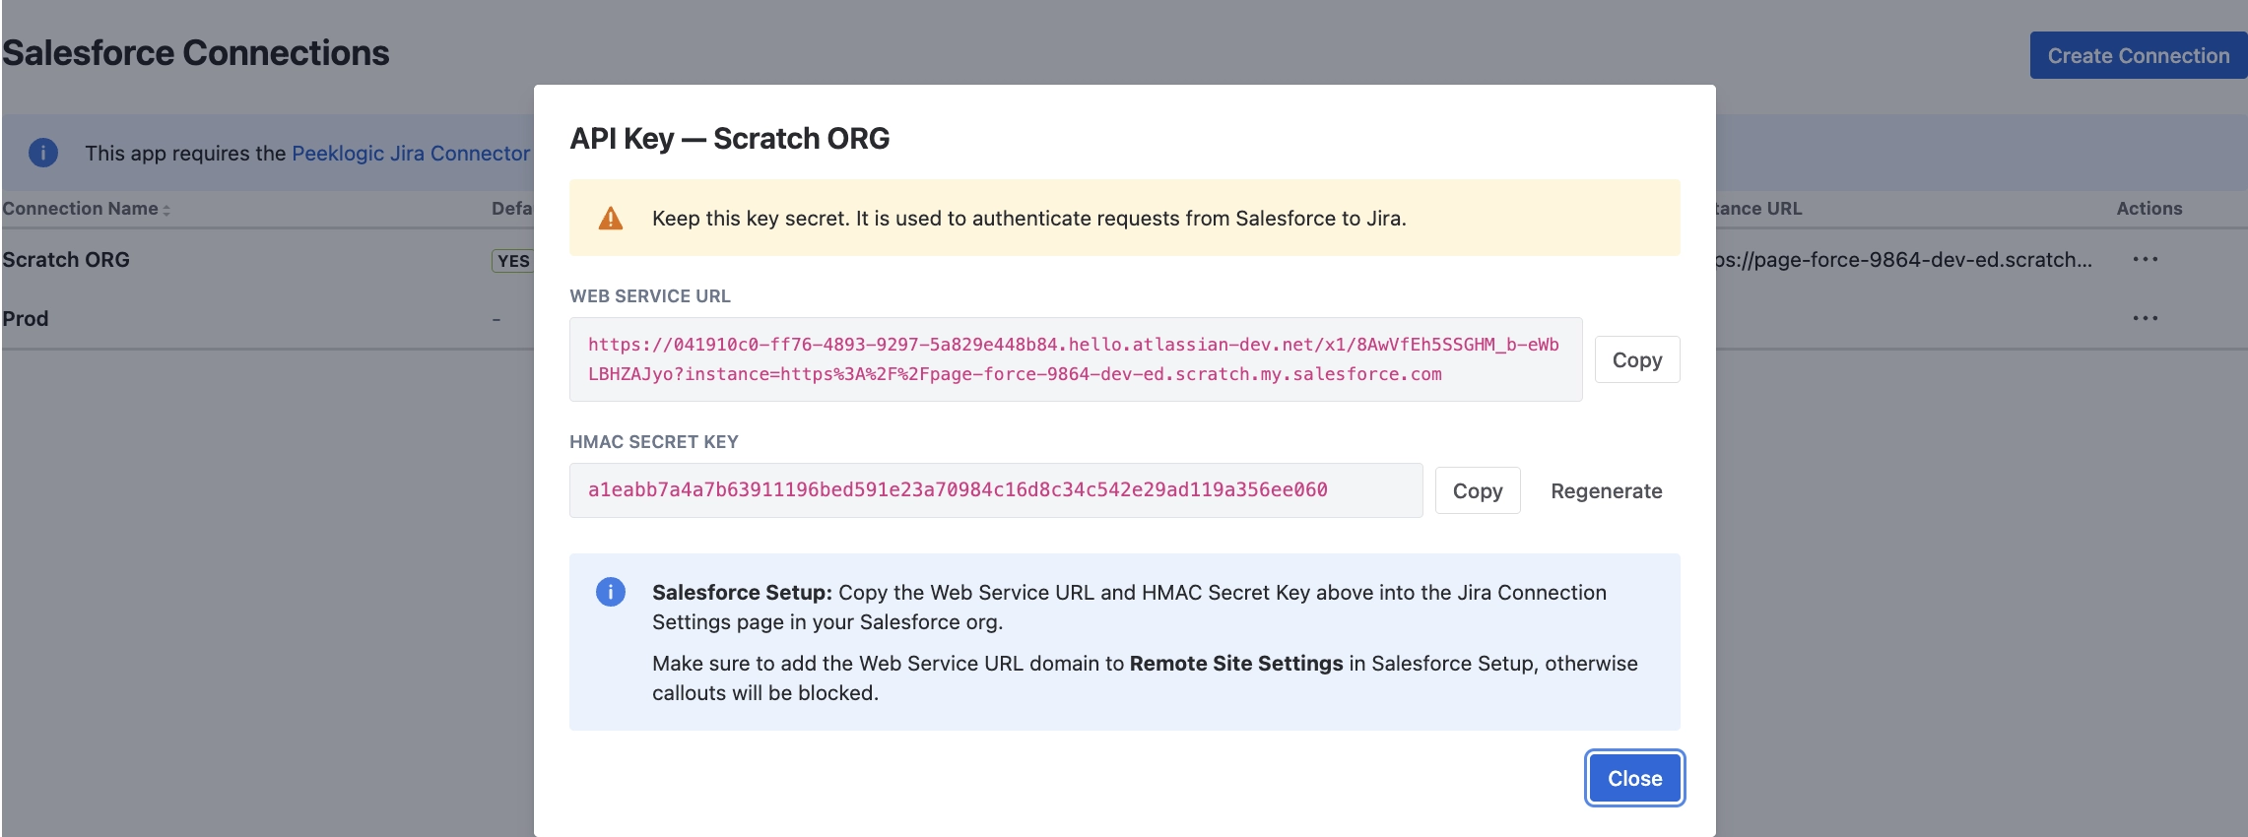Click the Salesforce Setup info icon
Screen dimensions: 2248x837
click(x=611, y=592)
